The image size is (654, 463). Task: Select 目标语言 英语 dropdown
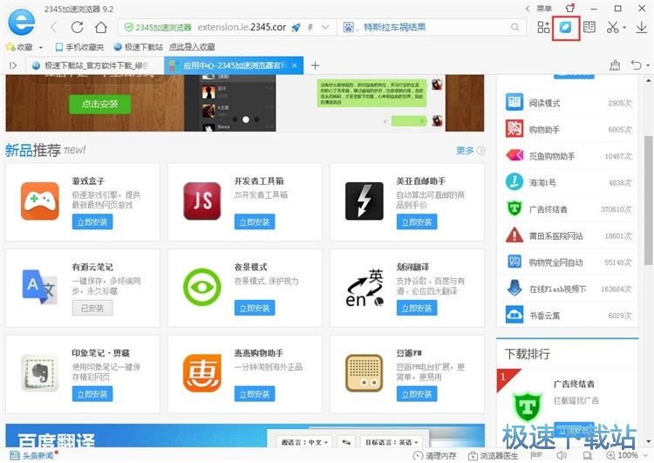[x=392, y=442]
